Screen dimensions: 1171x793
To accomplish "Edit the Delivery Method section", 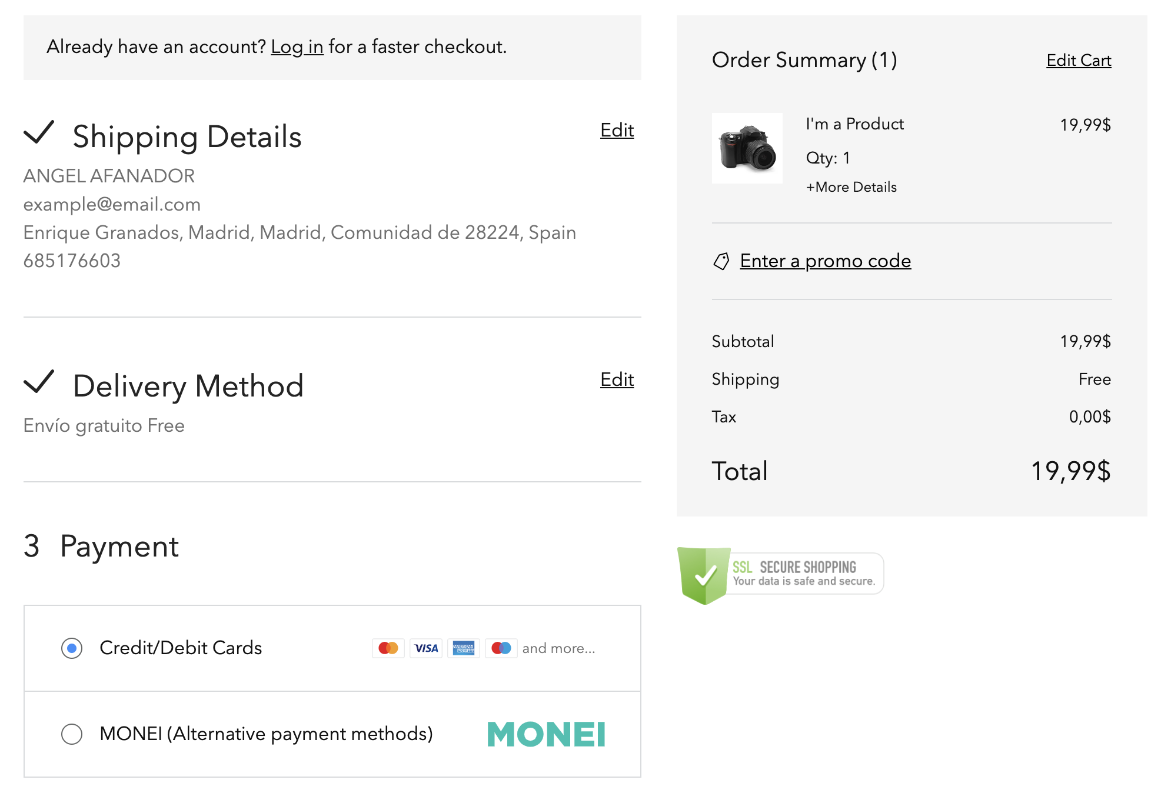I will [x=617, y=379].
